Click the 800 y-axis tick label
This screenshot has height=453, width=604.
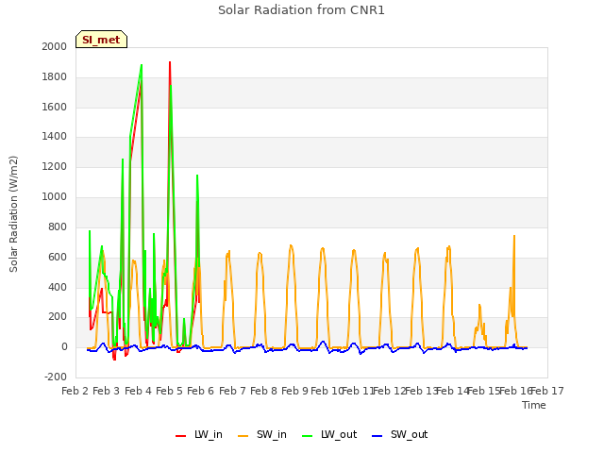click(x=58, y=226)
